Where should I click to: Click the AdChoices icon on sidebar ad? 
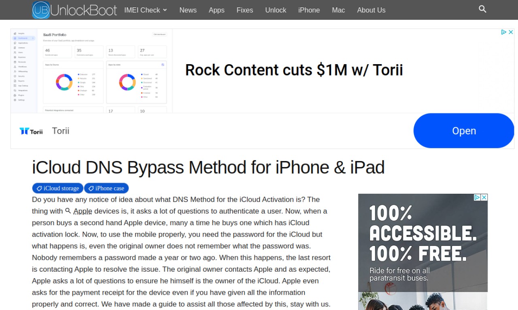point(477,197)
